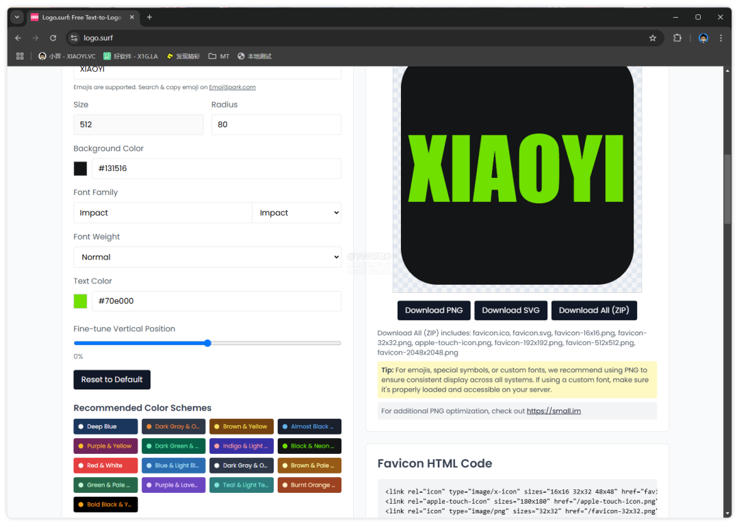Open the XIAOYI.VC bookmark
Viewport: 739px width, 525px height.
[x=67, y=56]
